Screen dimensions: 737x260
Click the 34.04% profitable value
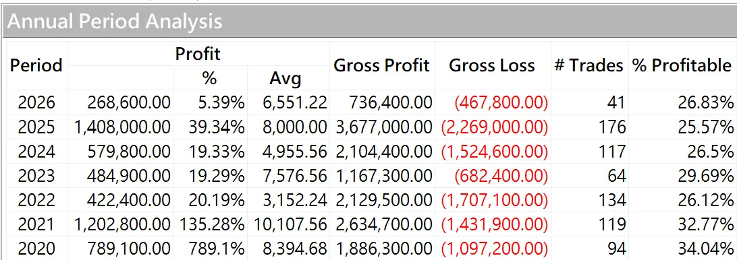(x=705, y=249)
